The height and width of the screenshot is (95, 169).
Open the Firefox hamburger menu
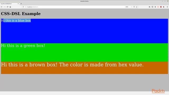click(167, 7)
